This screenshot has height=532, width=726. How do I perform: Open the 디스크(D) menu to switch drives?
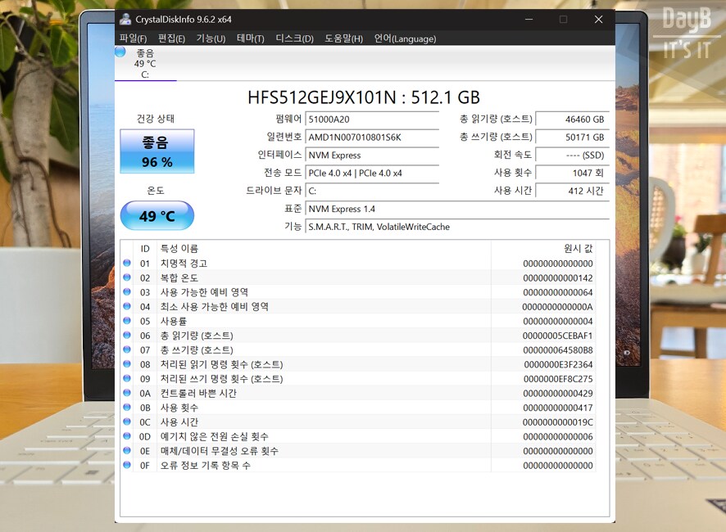click(293, 38)
